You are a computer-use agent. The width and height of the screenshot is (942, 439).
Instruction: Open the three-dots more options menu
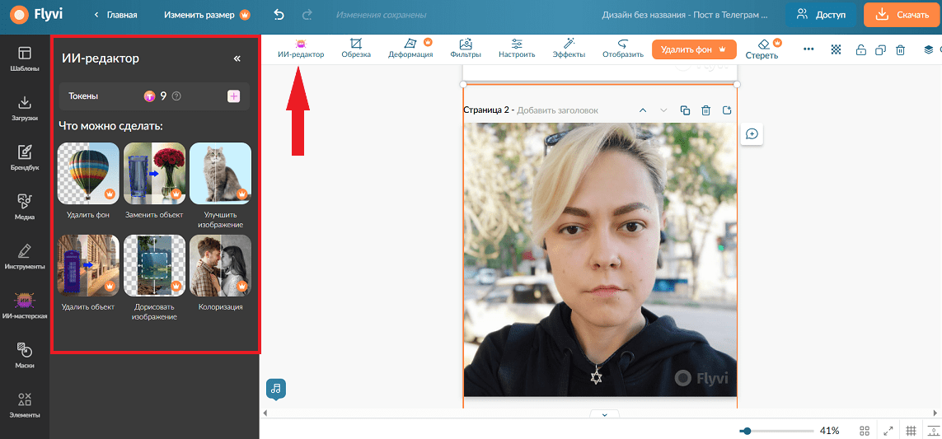click(808, 50)
